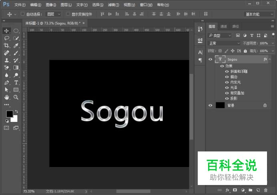Select the Clone Stamp tool

coord(6,60)
